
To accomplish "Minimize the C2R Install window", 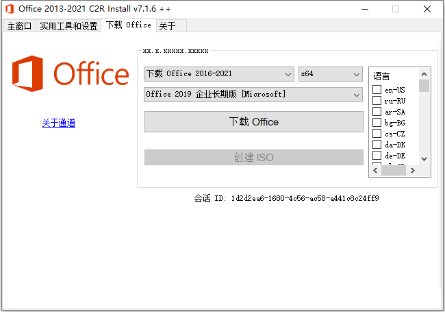I will point(364,9).
